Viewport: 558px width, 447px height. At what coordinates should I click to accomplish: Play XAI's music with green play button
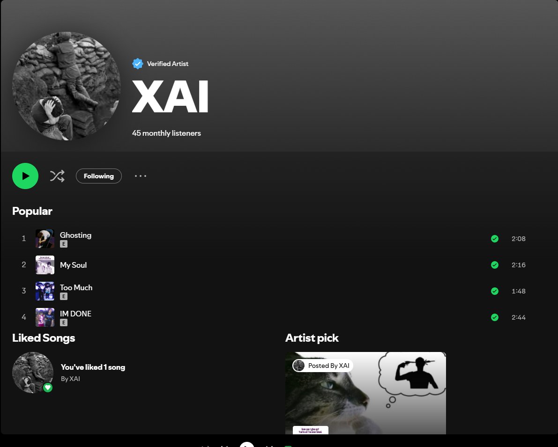click(x=25, y=176)
